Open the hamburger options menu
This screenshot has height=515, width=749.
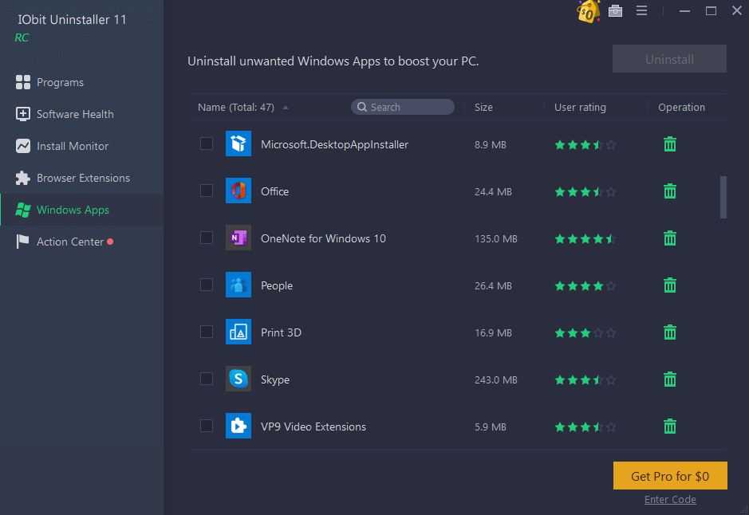click(x=641, y=10)
